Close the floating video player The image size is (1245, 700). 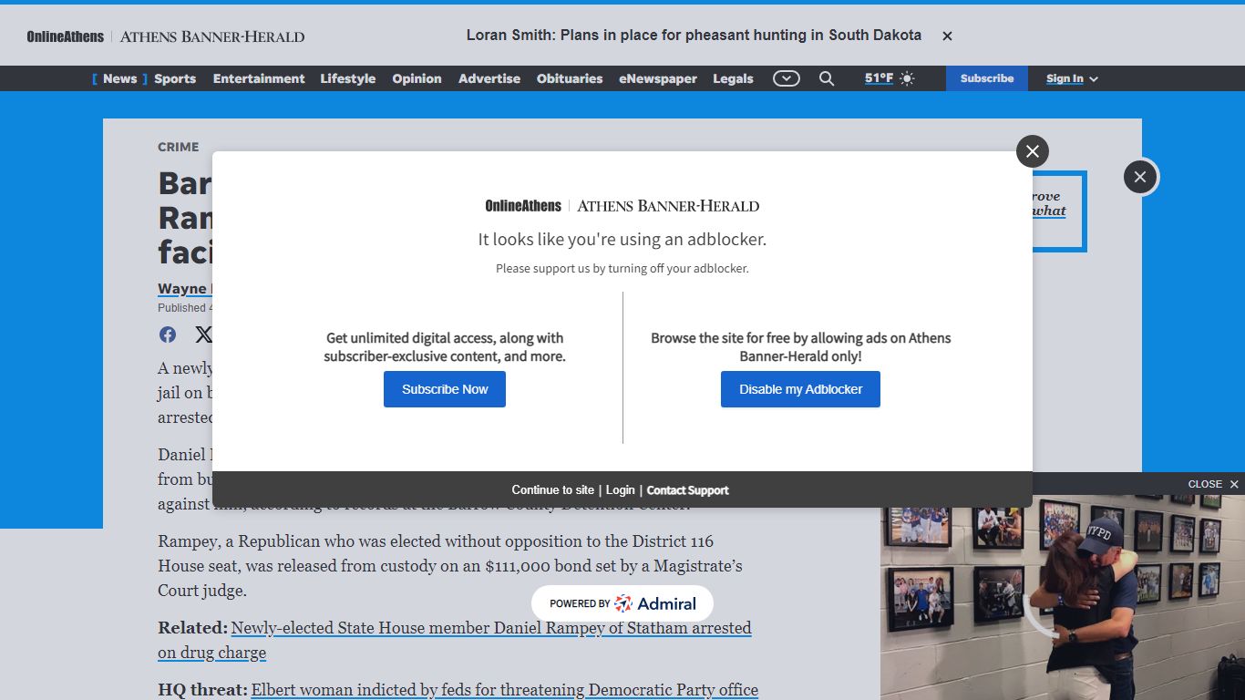[x=1213, y=484]
